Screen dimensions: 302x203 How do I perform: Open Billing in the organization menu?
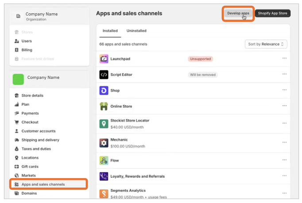click(27, 50)
